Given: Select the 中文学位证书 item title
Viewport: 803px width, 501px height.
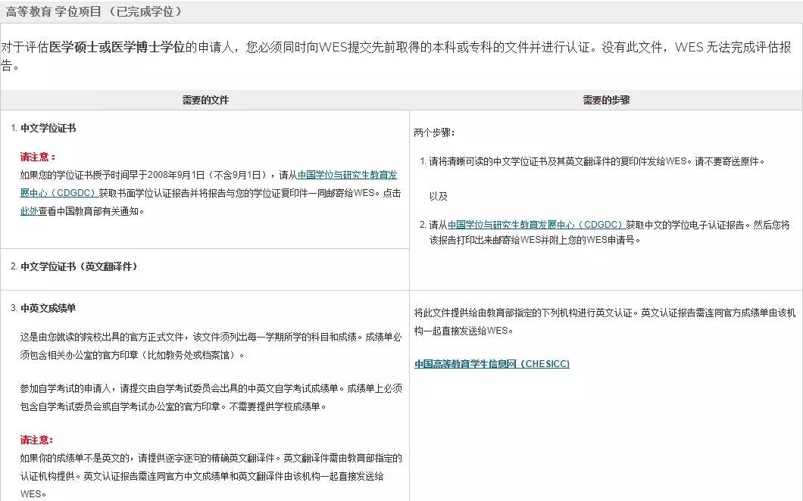Looking at the screenshot, I should [x=48, y=128].
